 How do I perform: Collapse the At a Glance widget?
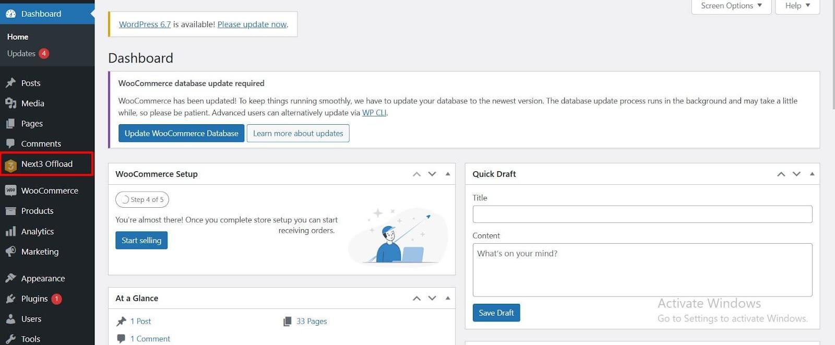click(x=448, y=298)
